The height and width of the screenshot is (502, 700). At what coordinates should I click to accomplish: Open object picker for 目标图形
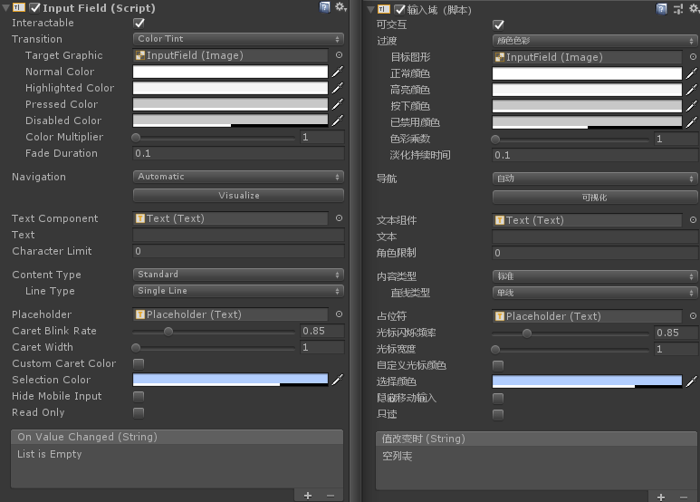tap(693, 57)
